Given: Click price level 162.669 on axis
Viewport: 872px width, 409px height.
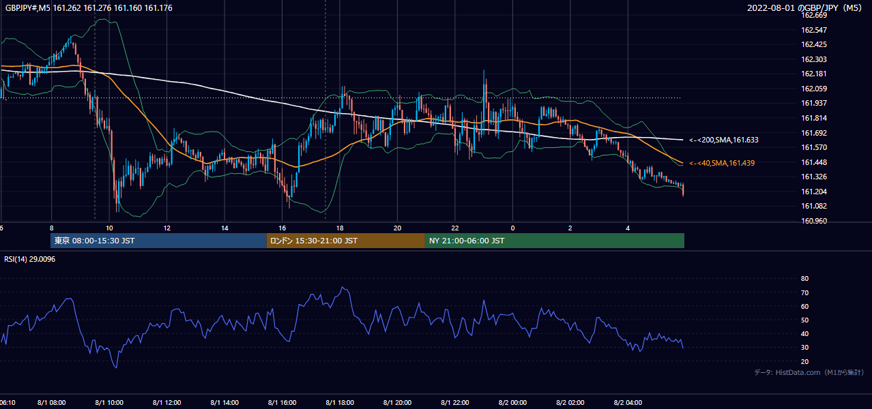Looking at the screenshot, I should pos(814,16).
